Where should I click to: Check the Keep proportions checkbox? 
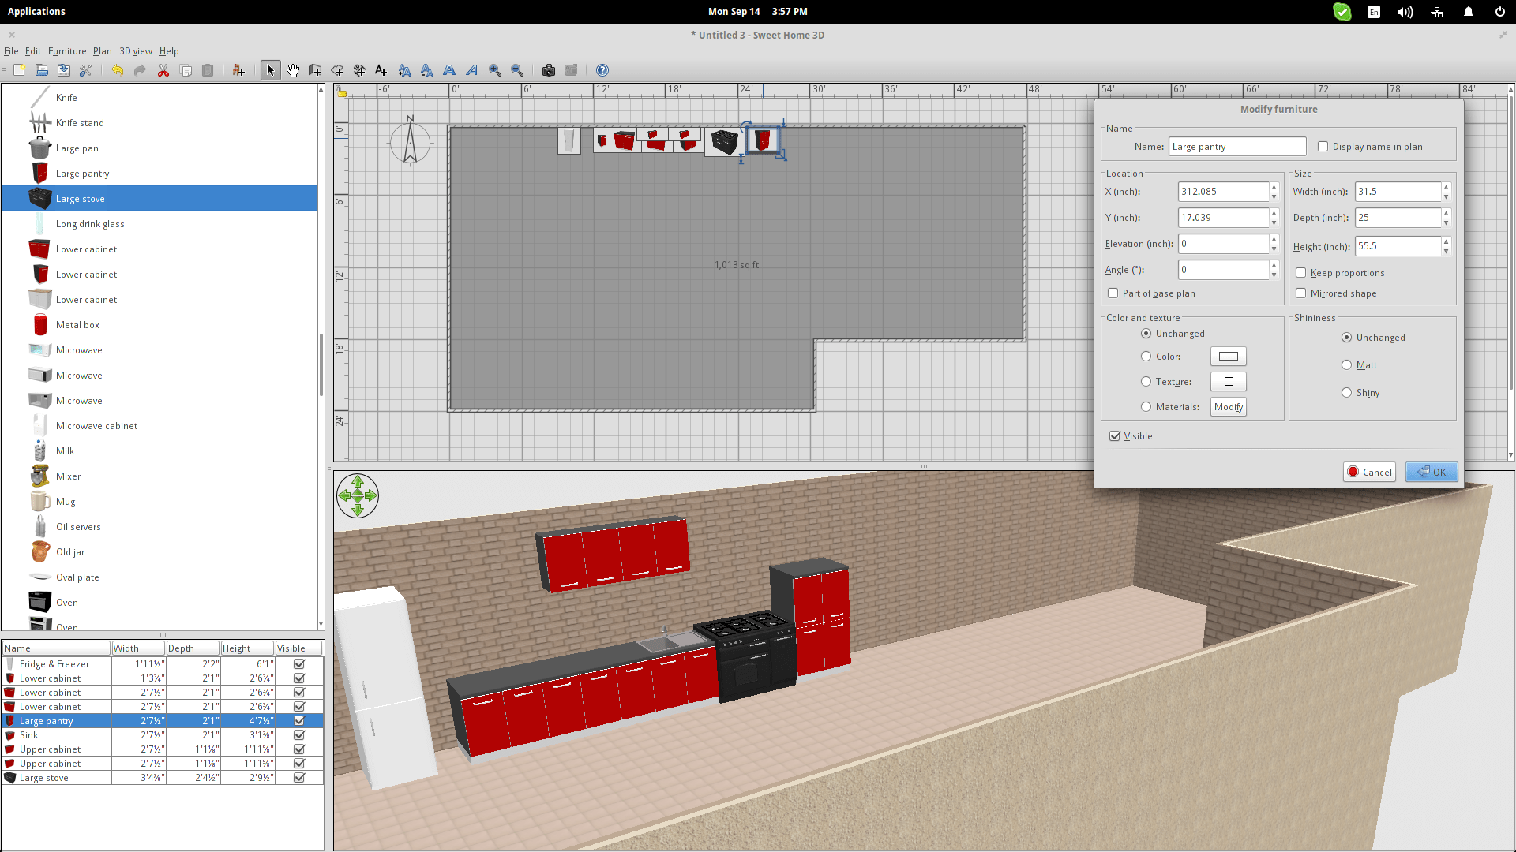point(1301,273)
